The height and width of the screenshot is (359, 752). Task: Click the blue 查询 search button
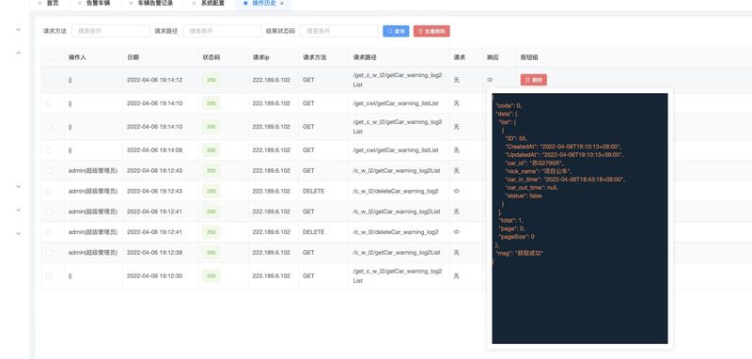(396, 31)
